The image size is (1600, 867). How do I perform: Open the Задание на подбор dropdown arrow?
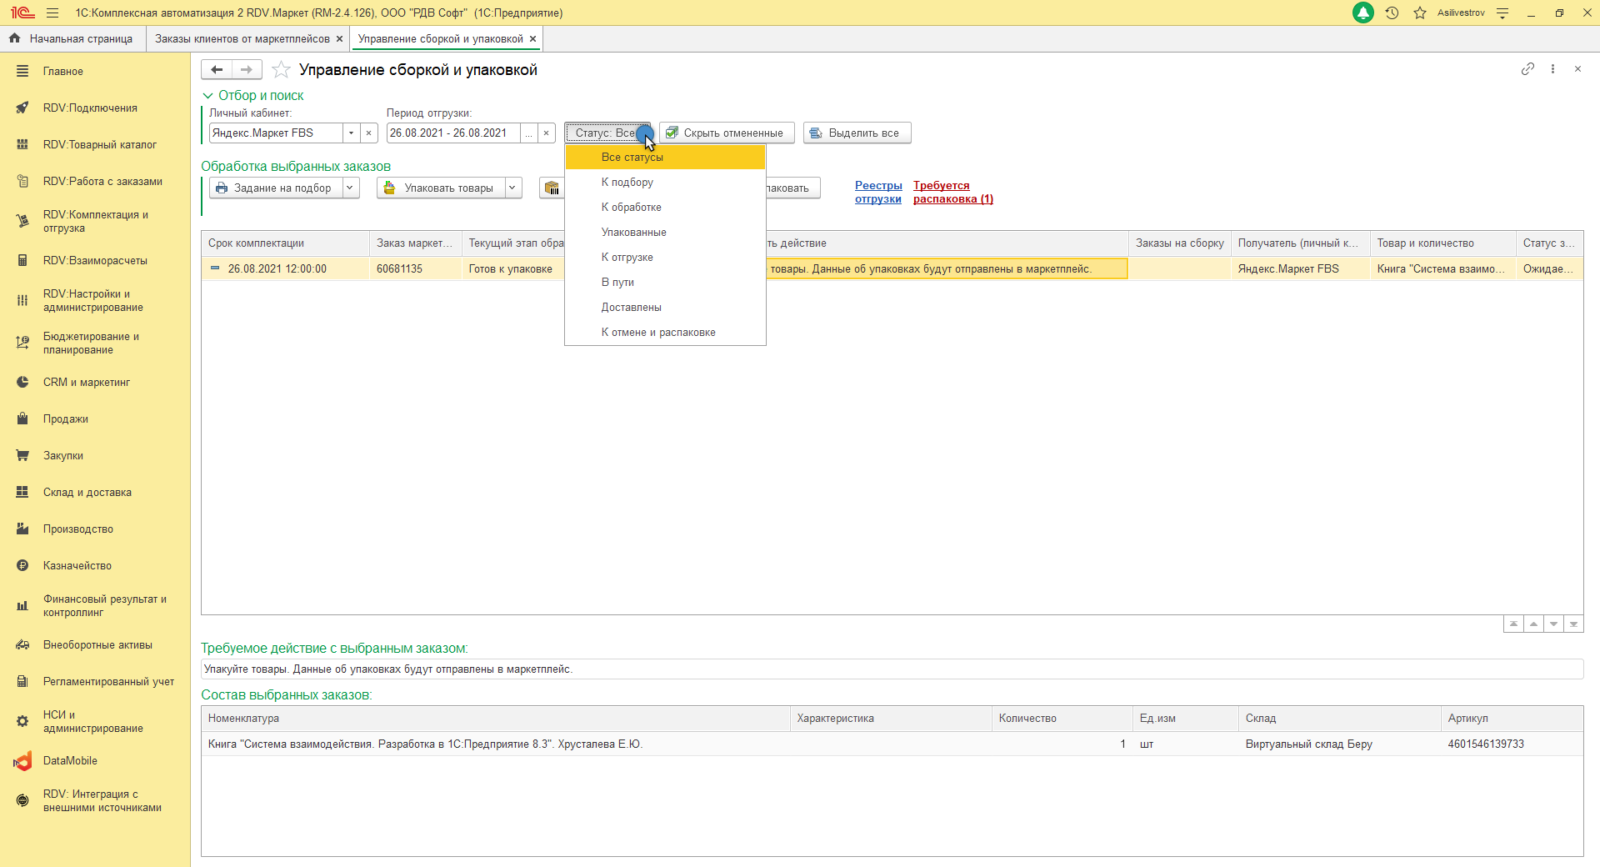click(350, 188)
